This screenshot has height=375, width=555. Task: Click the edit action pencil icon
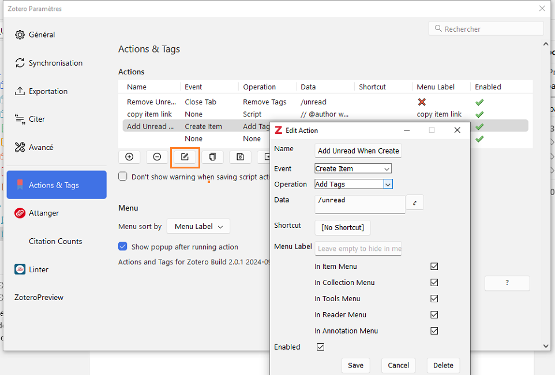185,157
